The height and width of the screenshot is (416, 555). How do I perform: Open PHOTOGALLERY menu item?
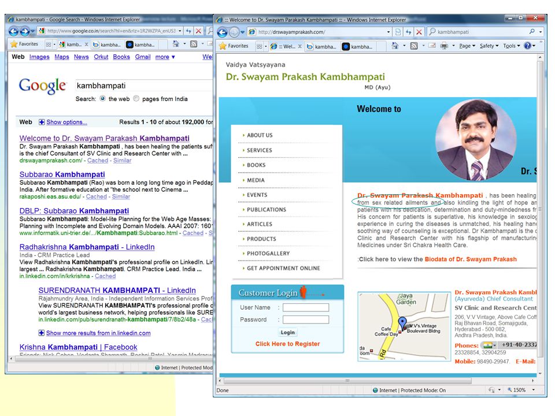[x=268, y=254]
